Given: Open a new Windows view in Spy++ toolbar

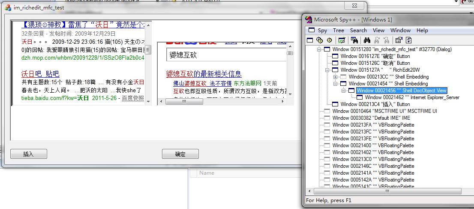Looking at the screenshot, I should pos(310,40).
